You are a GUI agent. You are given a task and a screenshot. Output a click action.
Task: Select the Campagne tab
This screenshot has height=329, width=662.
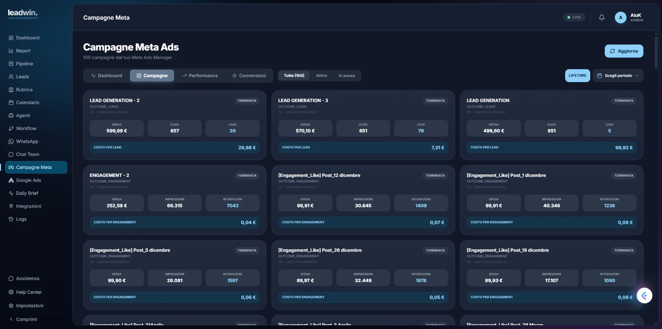(152, 76)
